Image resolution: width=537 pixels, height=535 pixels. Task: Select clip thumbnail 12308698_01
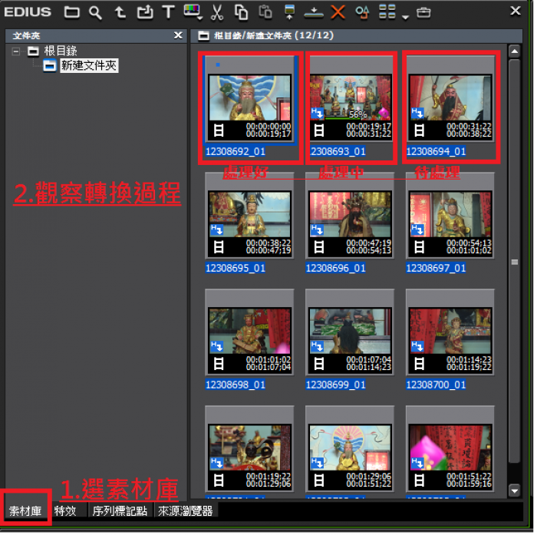point(249,339)
